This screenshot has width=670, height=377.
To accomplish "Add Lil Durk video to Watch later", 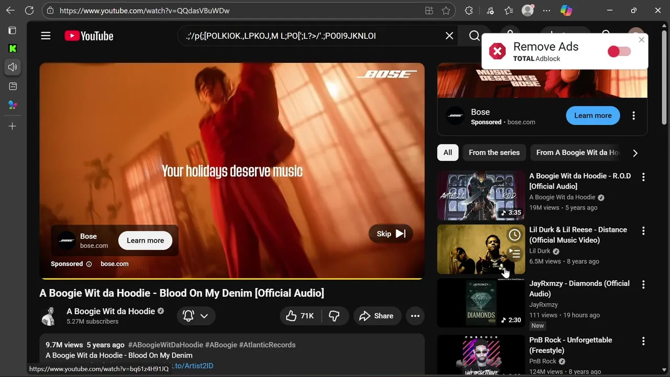I will tap(515, 235).
